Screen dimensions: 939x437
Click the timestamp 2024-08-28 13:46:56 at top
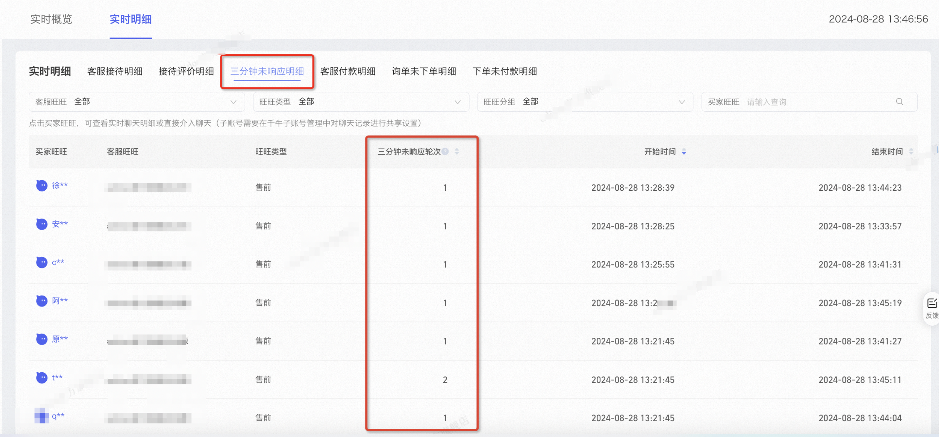879,19
